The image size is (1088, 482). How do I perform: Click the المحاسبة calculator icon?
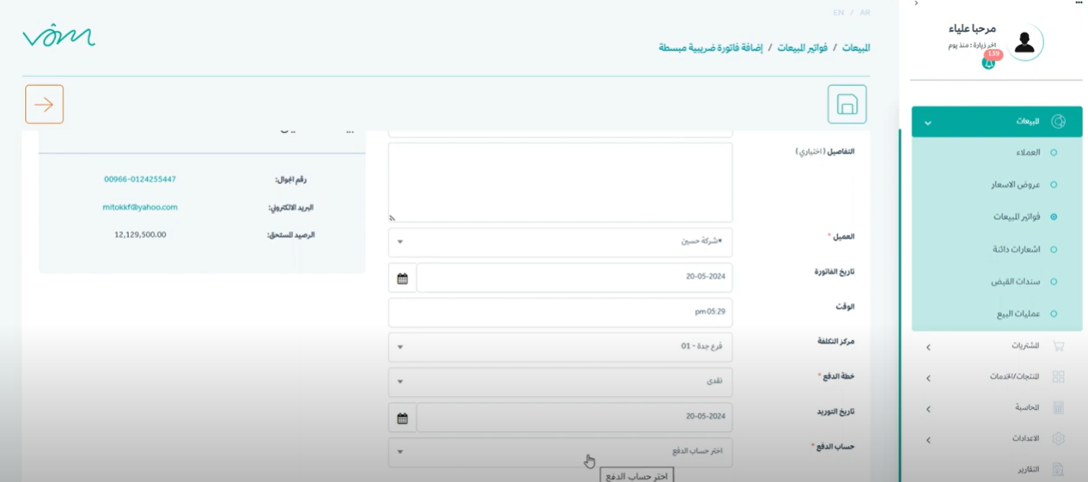pyautogui.click(x=1058, y=408)
